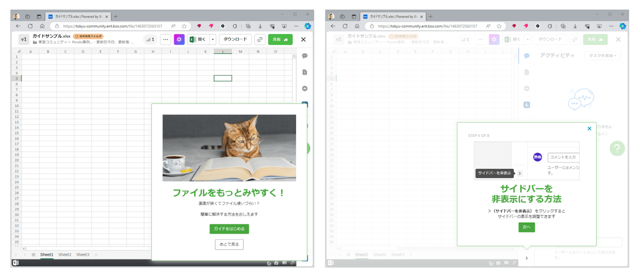Close the browser tab in left window
Viewport: 638px width, 274px height.
coord(107,17)
